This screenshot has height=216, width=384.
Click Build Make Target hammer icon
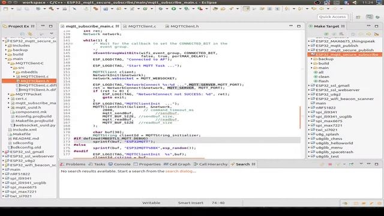tap(341, 34)
